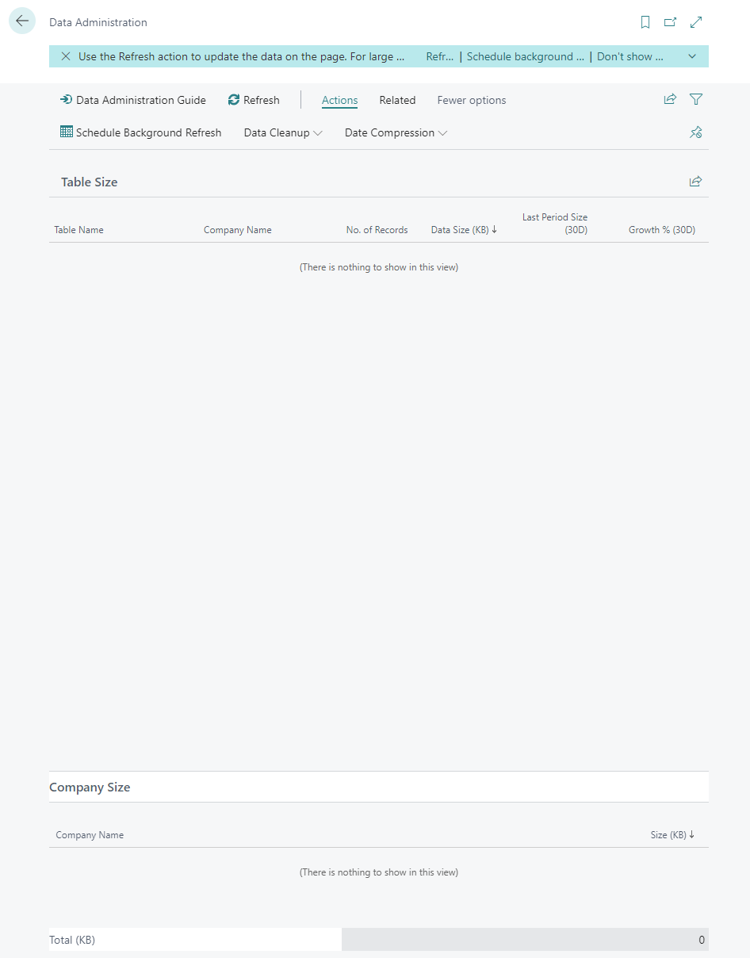Click the Refresh action
Viewport: 750px width, 958px height.
254,100
